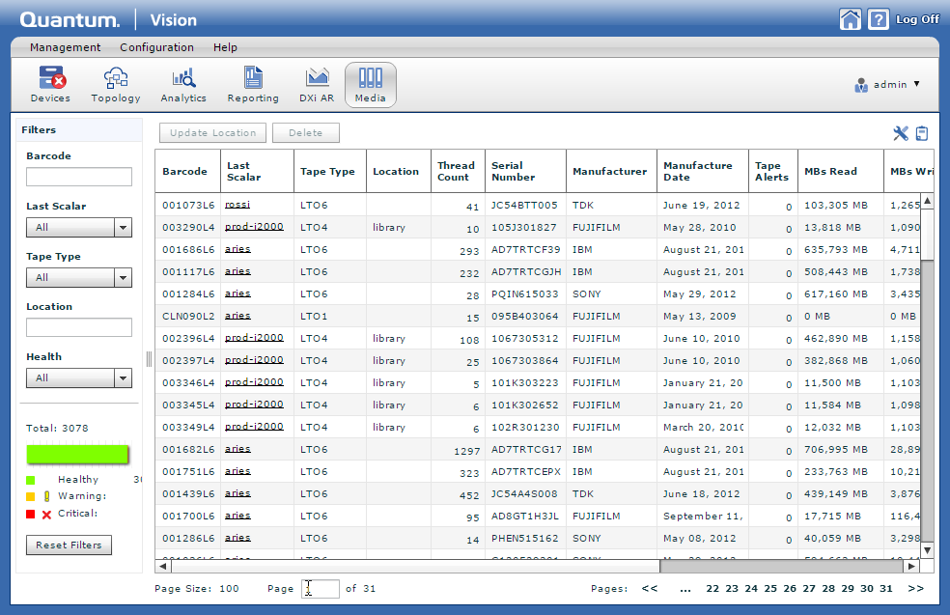Focus the Location filter input
The height and width of the screenshot is (615, 950).
[79, 328]
